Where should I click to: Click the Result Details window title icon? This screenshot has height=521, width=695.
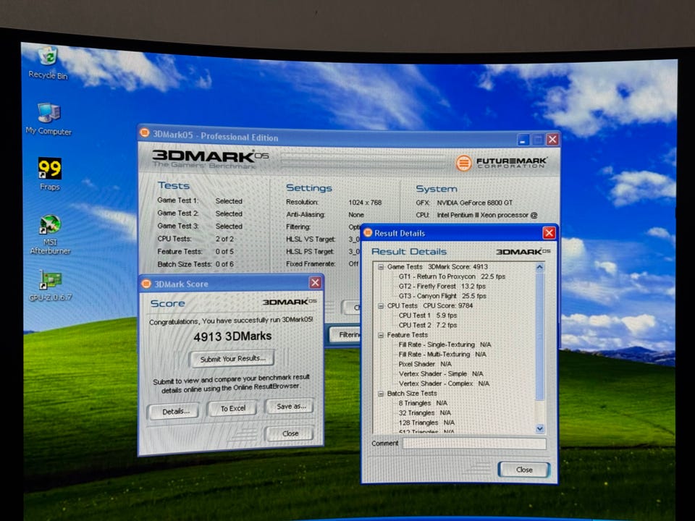pyautogui.click(x=368, y=232)
